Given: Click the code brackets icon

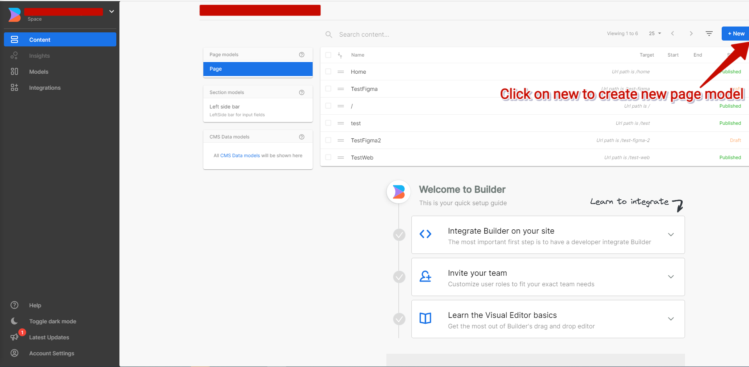Looking at the screenshot, I should coord(425,234).
